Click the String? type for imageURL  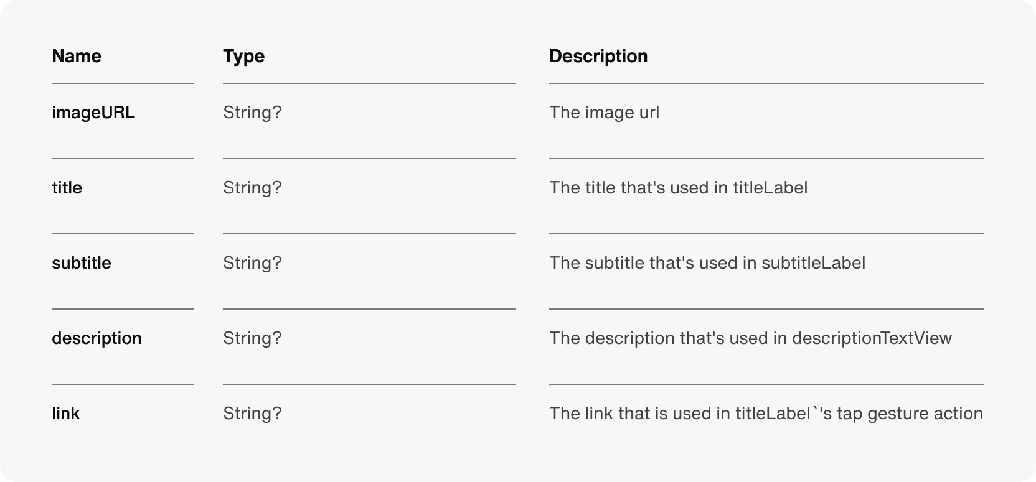(x=252, y=113)
